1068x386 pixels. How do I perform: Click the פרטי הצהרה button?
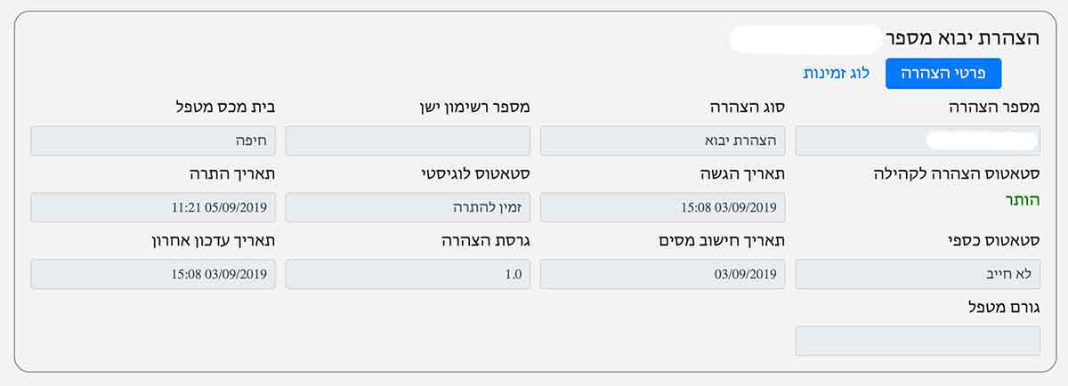[943, 74]
